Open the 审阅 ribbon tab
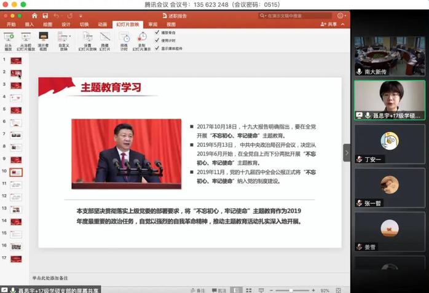 tap(154, 25)
